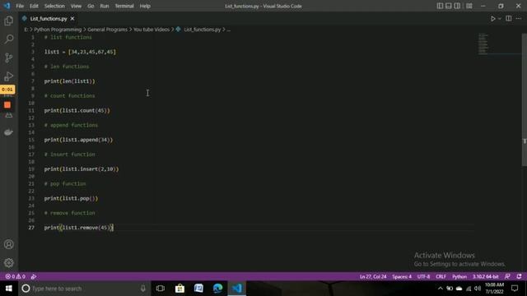Screen dimensions: 527x296
Task: Open errors and warnings status item
Action: click(16, 276)
